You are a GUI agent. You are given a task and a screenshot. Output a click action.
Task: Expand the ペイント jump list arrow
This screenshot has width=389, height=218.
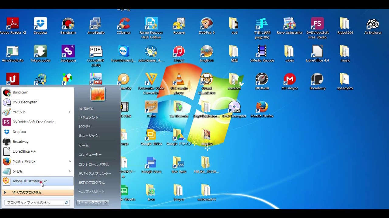click(x=70, y=112)
